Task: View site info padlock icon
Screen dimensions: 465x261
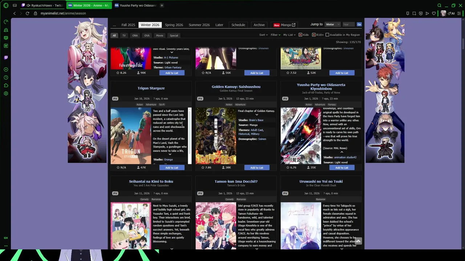Action: 35,13
